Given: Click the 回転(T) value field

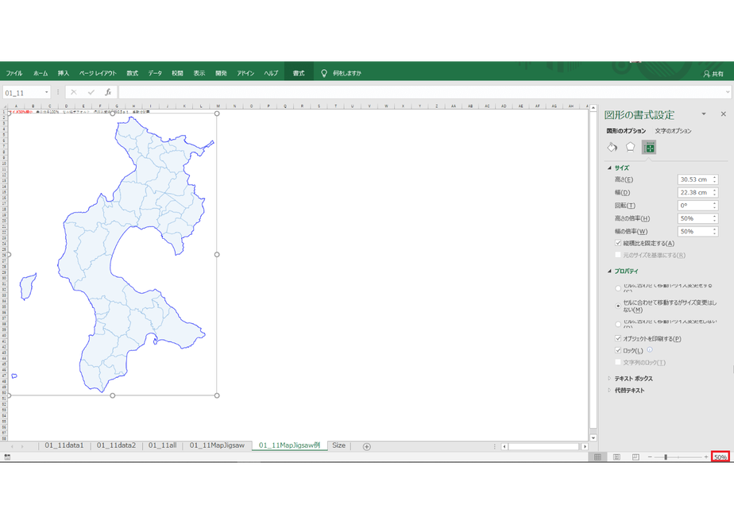Looking at the screenshot, I should (697, 206).
